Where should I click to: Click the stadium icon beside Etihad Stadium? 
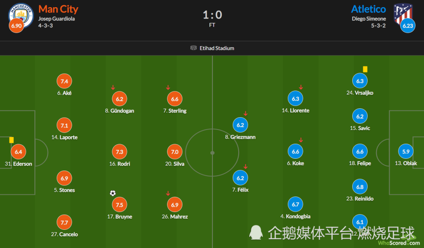pyautogui.click(x=193, y=48)
